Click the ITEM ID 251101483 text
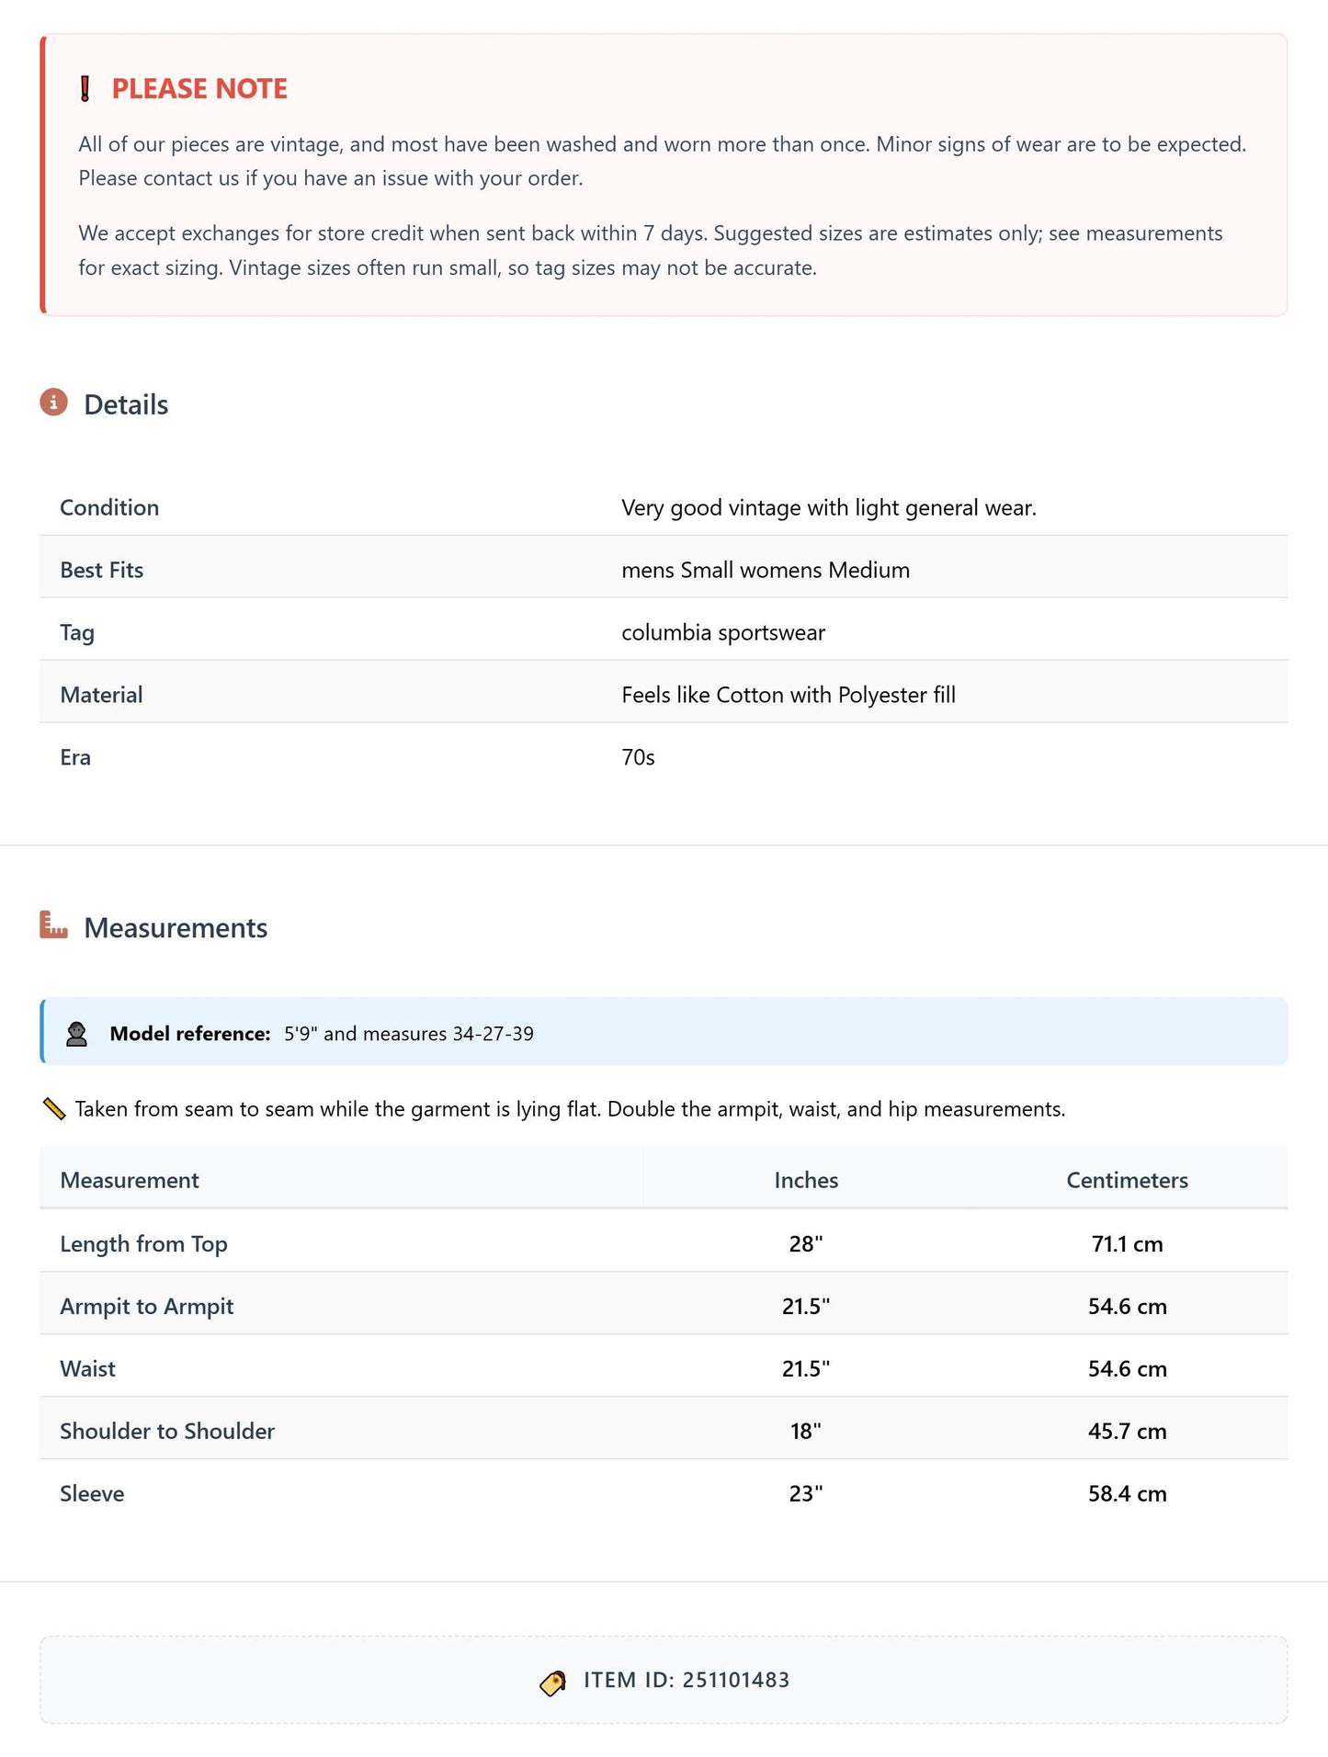 [x=687, y=1681]
